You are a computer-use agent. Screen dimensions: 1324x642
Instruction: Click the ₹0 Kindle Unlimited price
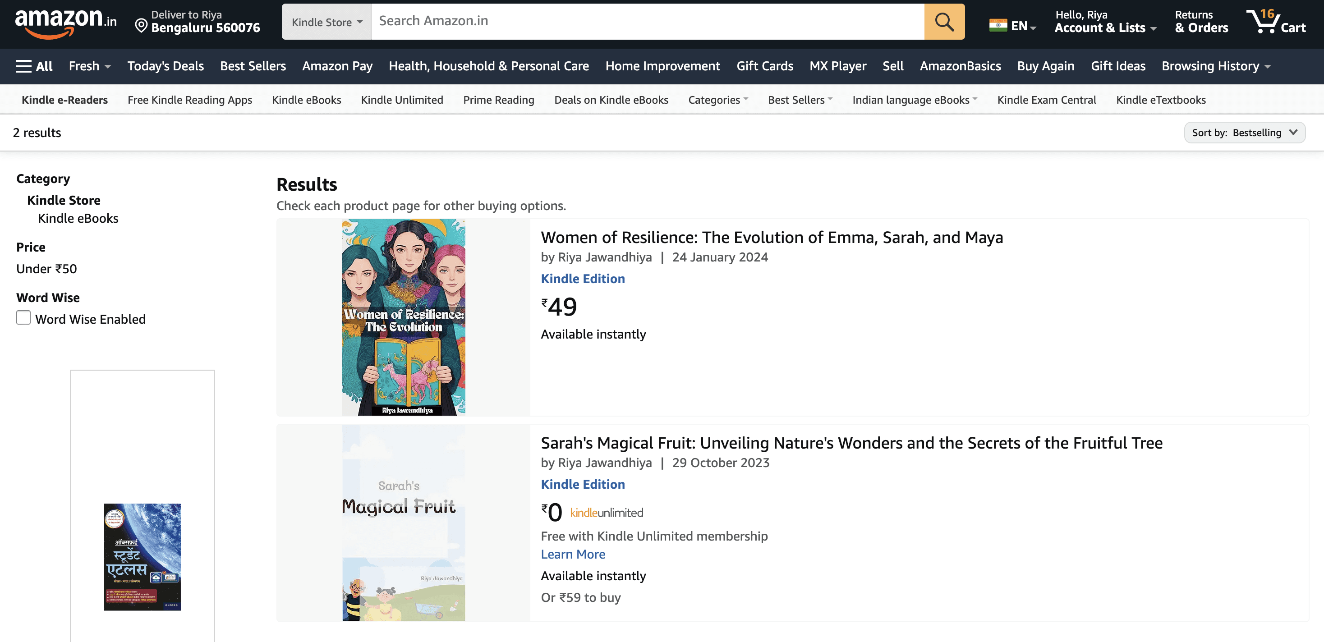tap(552, 512)
